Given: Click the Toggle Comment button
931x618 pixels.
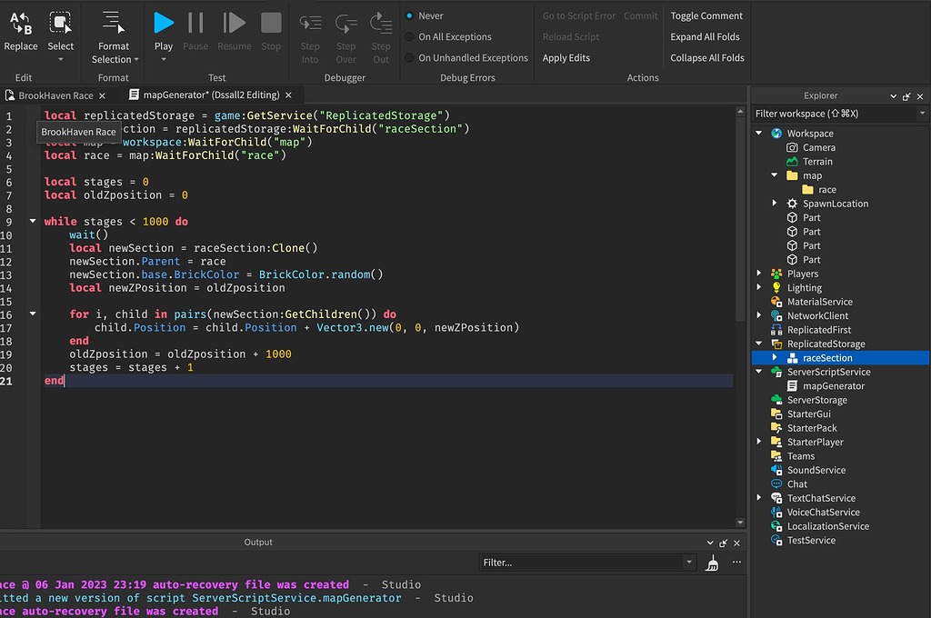Looking at the screenshot, I should pyautogui.click(x=706, y=15).
